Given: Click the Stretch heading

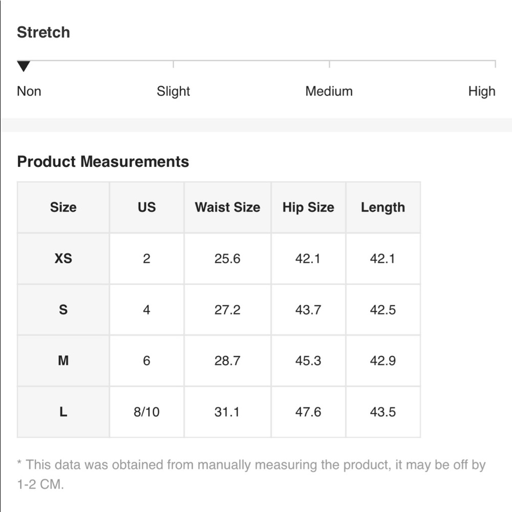Looking at the screenshot, I should click(x=44, y=32).
